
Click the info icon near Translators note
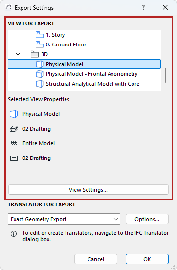[x=14, y=234]
